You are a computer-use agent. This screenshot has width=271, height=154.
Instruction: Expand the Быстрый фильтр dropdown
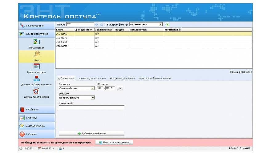[x=161, y=24]
